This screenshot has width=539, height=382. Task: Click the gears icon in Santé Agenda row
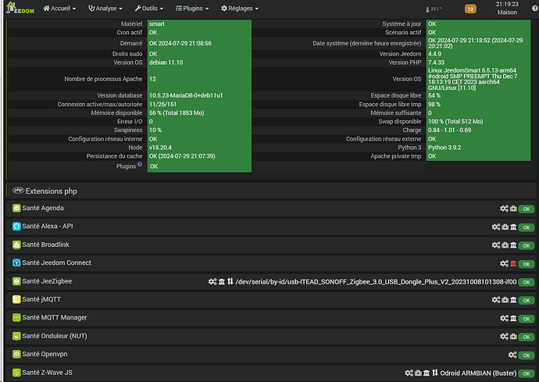coord(504,209)
